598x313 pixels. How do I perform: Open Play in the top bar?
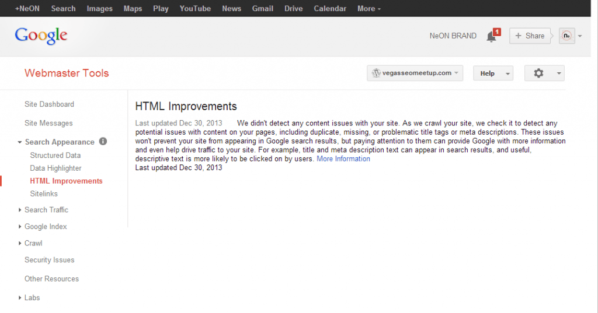[x=161, y=8]
